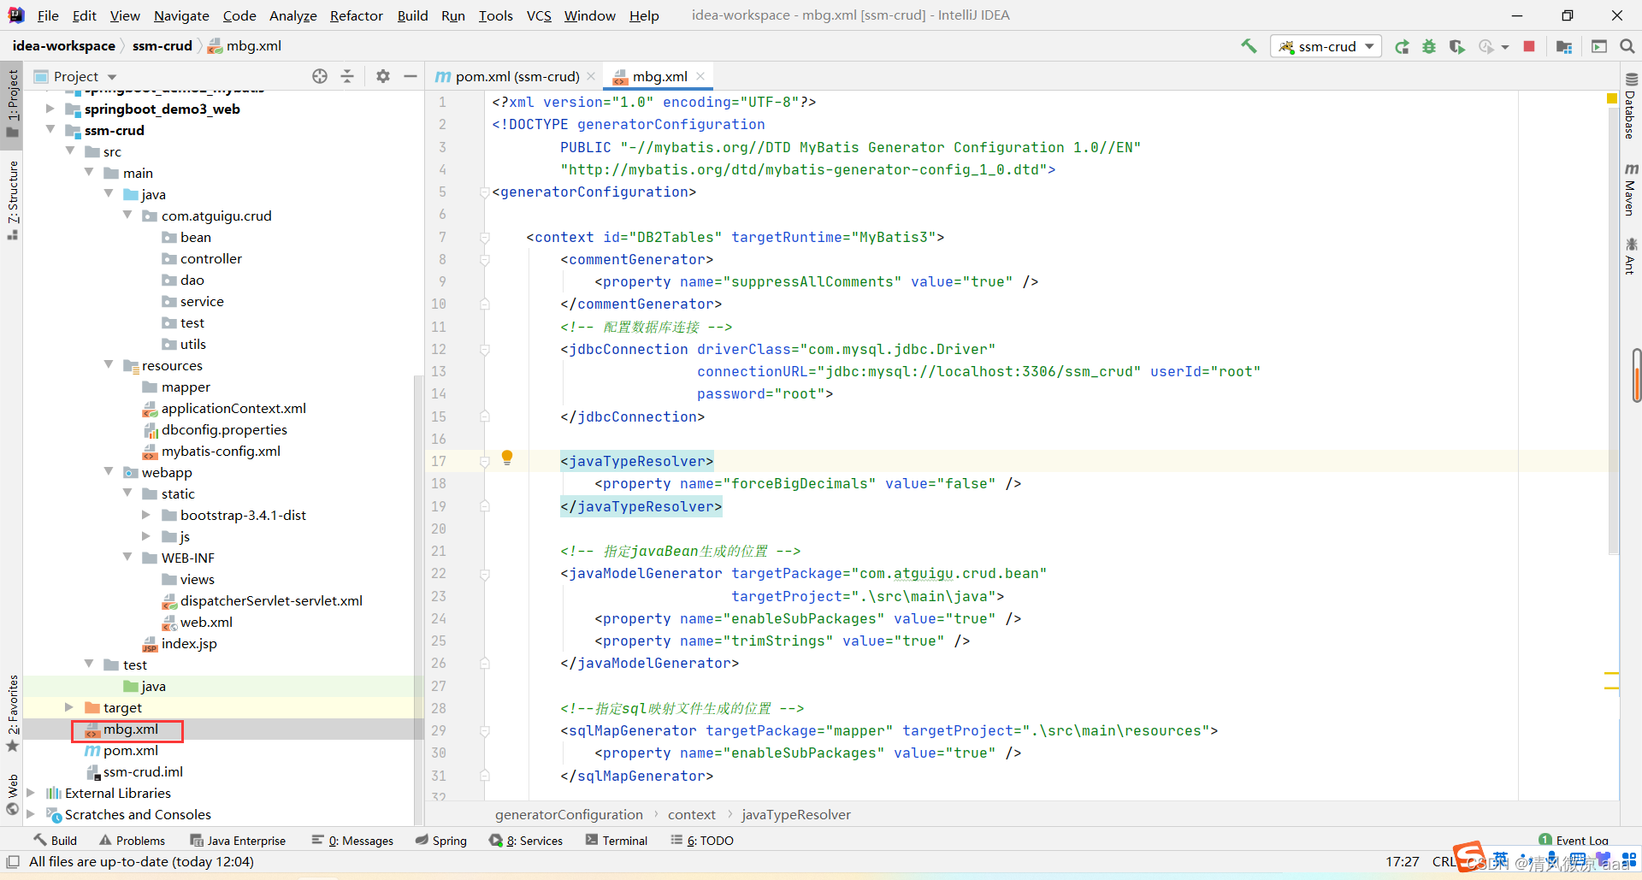Fold the javaModelGenerator block at line 22

485,574
